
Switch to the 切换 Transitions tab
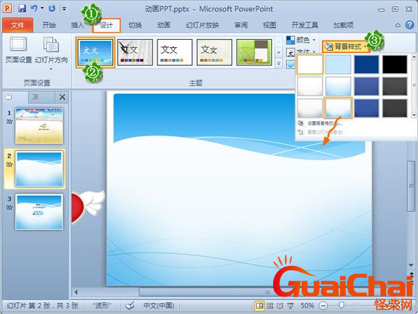coord(135,25)
